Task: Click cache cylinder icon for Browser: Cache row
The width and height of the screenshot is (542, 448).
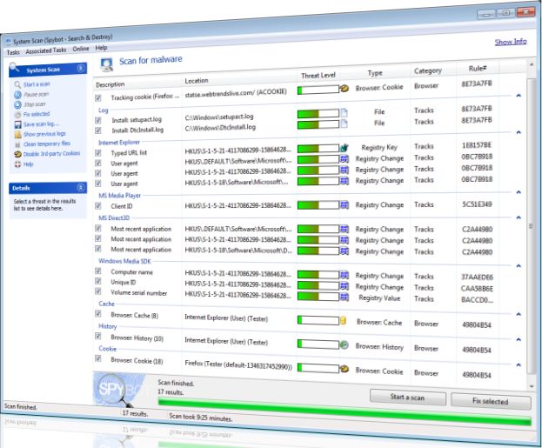Action: click(343, 320)
